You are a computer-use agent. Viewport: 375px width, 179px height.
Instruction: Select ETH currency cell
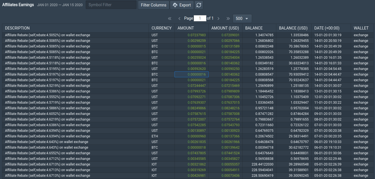coord(162,136)
